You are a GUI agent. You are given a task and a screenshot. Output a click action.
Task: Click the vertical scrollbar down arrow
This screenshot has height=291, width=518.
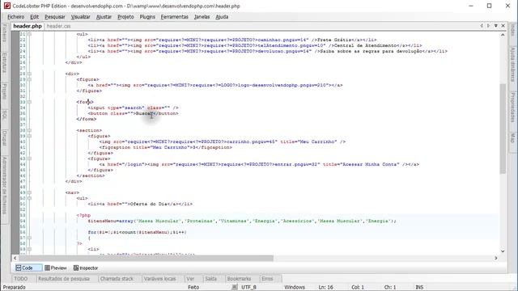pyautogui.click(x=503, y=251)
